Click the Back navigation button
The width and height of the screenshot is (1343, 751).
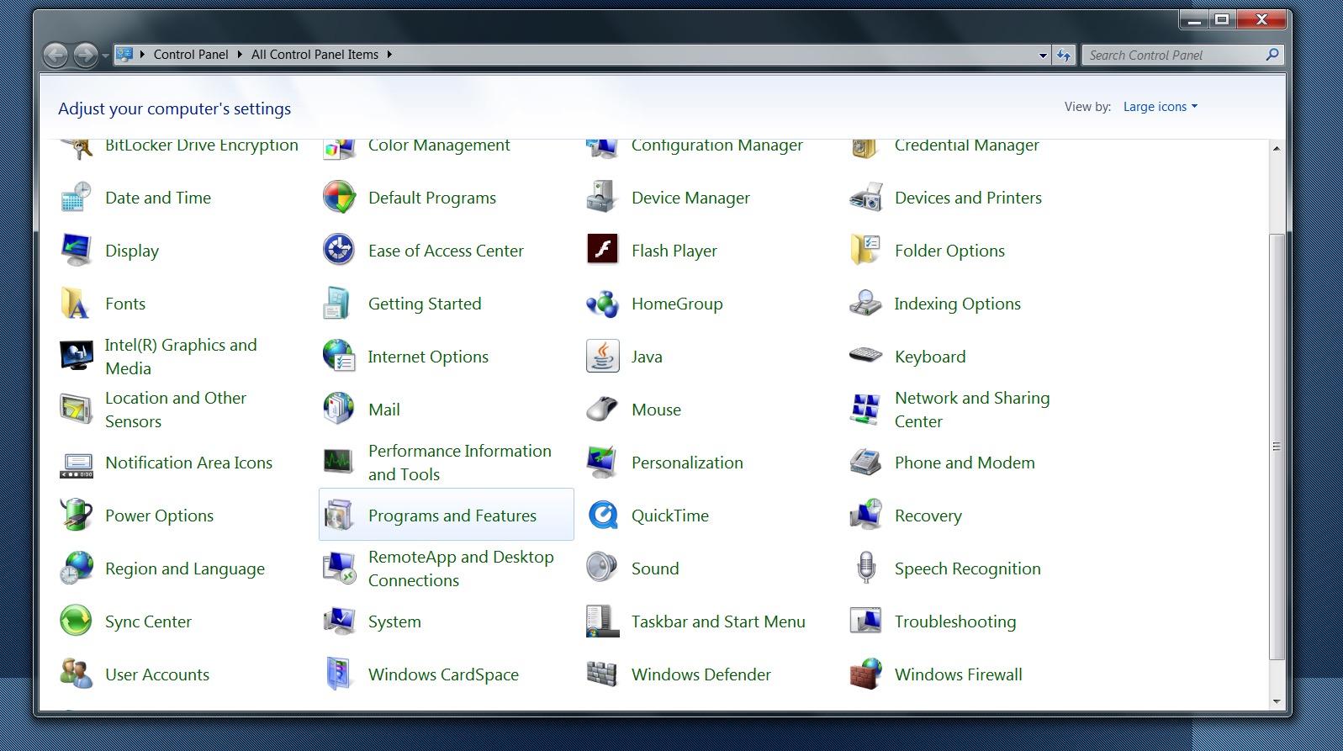pos(56,56)
